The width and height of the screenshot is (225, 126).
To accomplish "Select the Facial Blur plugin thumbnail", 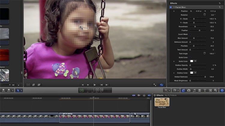I will 162,102.
